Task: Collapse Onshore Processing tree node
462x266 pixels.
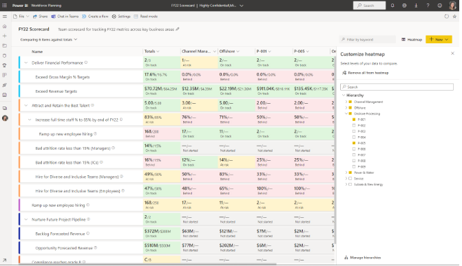Action: pyautogui.click(x=346, y=113)
